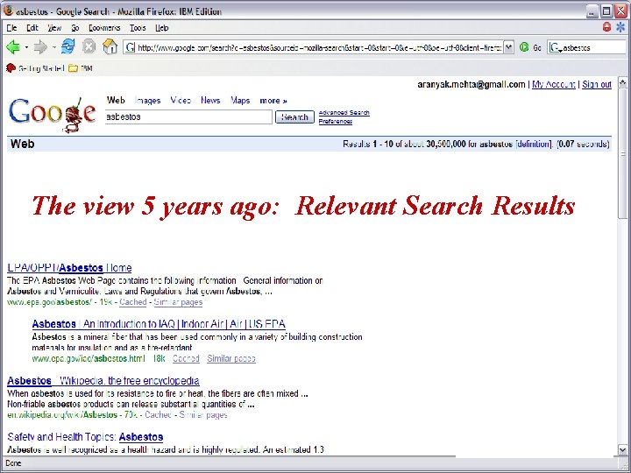The width and height of the screenshot is (631, 473).
Task: Expand the address bar URL dropdown
Action: click(x=508, y=47)
